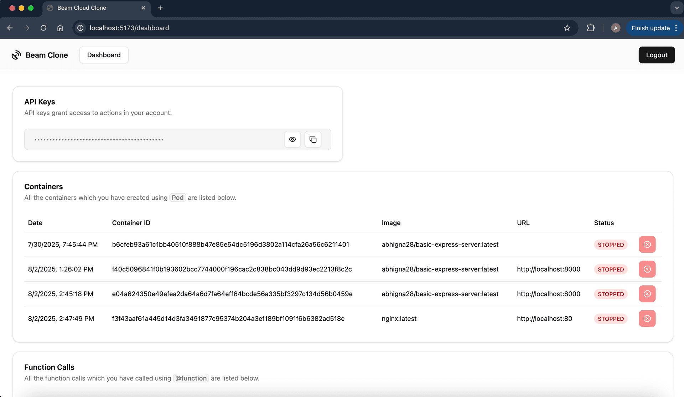Screen dimensions: 684x397
Task: Reveal the API key with eye icon
Action: [292, 139]
